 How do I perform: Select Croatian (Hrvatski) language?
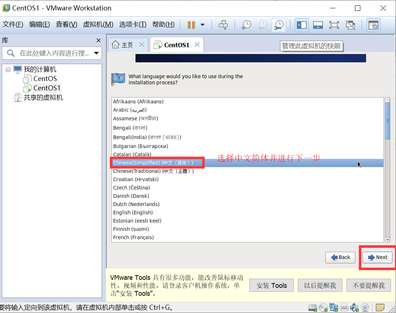tap(248, 179)
